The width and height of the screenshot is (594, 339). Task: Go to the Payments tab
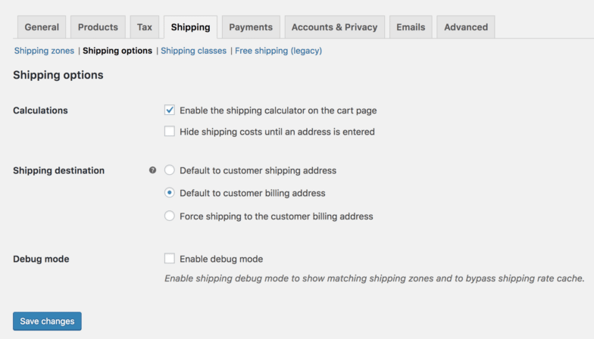coord(251,27)
